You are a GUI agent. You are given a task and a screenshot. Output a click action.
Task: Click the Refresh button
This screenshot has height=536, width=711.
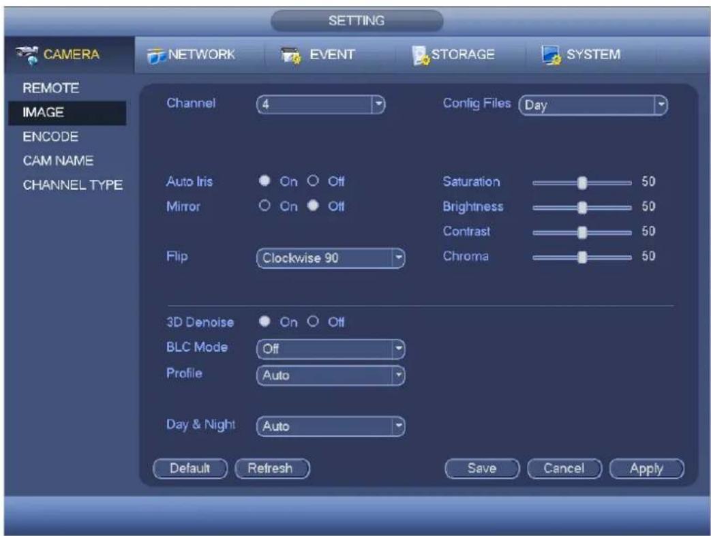tap(272, 469)
